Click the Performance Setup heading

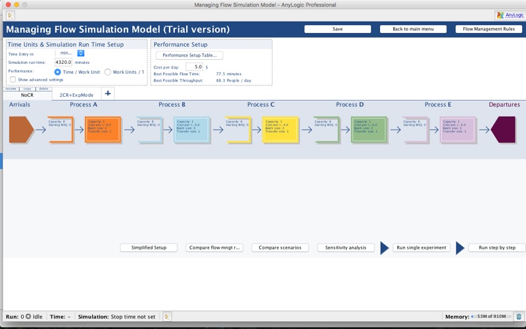tap(180, 44)
